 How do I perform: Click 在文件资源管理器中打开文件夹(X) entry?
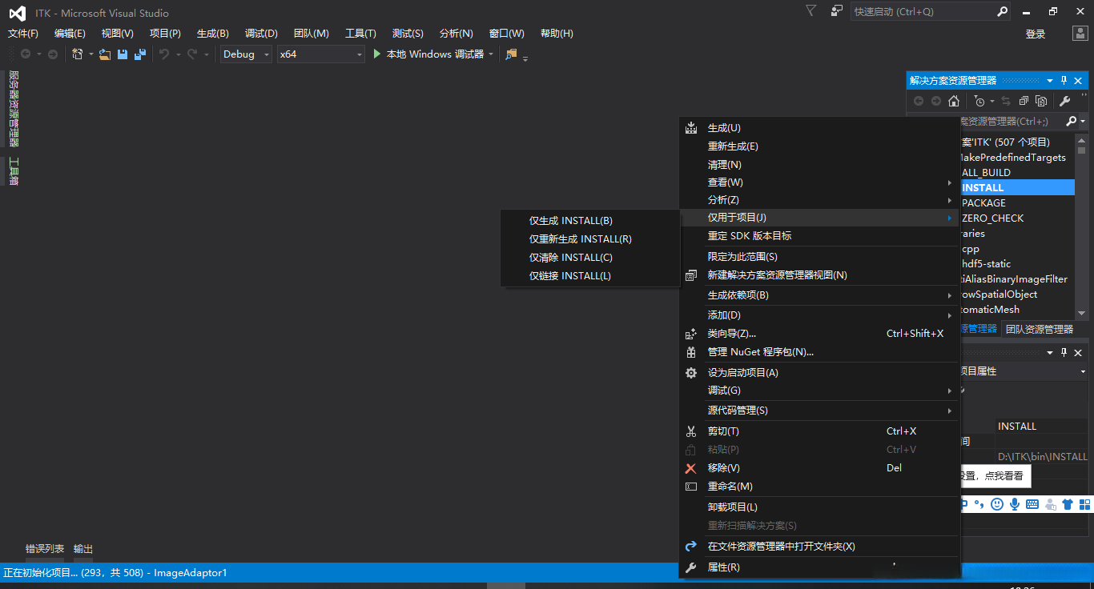pyautogui.click(x=819, y=547)
